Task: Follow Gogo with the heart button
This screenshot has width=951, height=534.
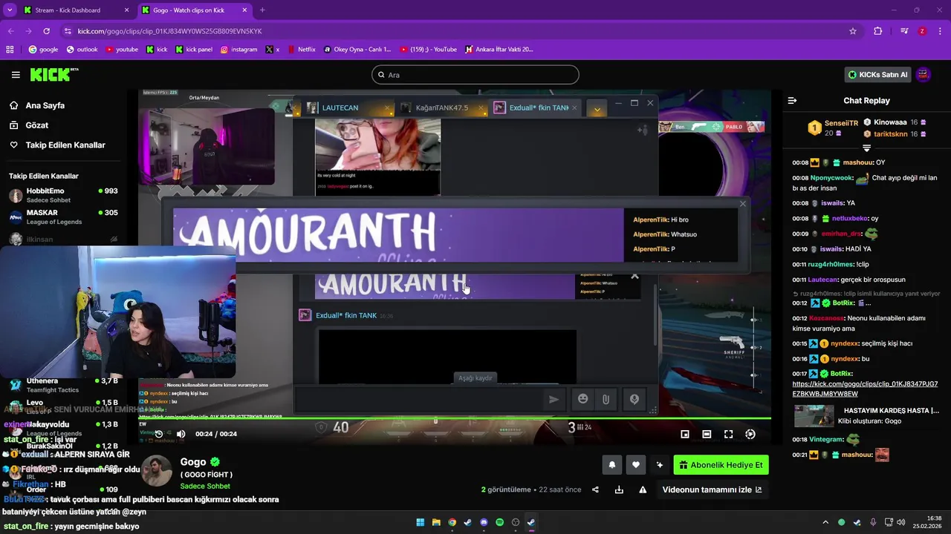Action: pyautogui.click(x=636, y=465)
